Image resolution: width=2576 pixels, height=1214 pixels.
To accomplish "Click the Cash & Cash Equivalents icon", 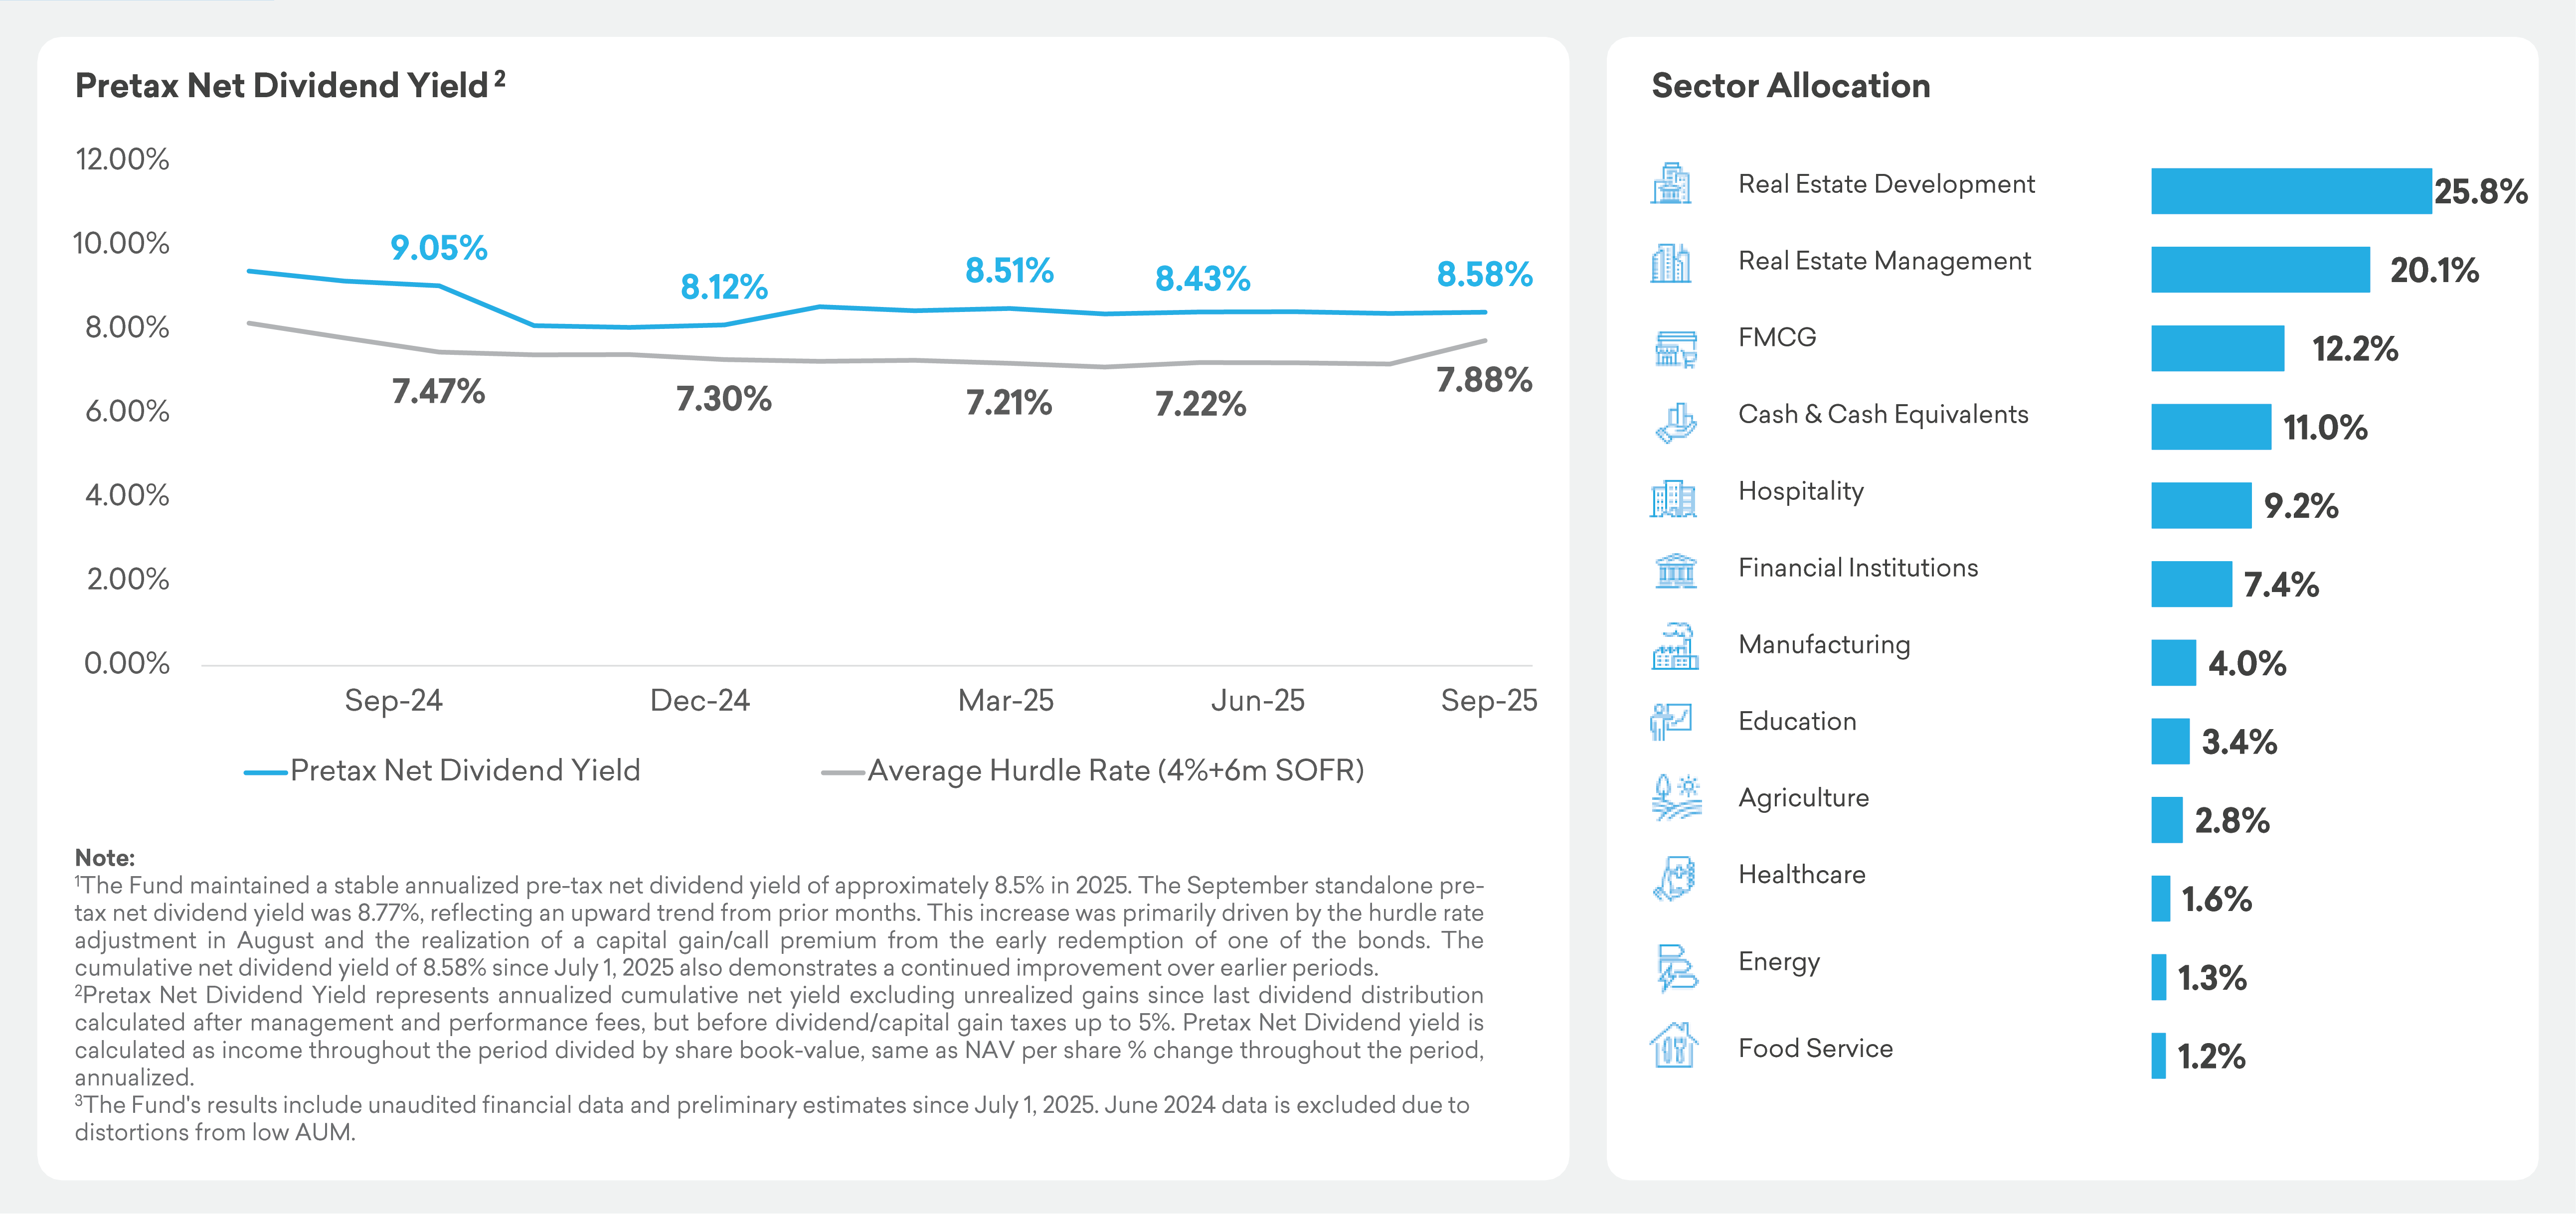I will pyautogui.click(x=1675, y=422).
